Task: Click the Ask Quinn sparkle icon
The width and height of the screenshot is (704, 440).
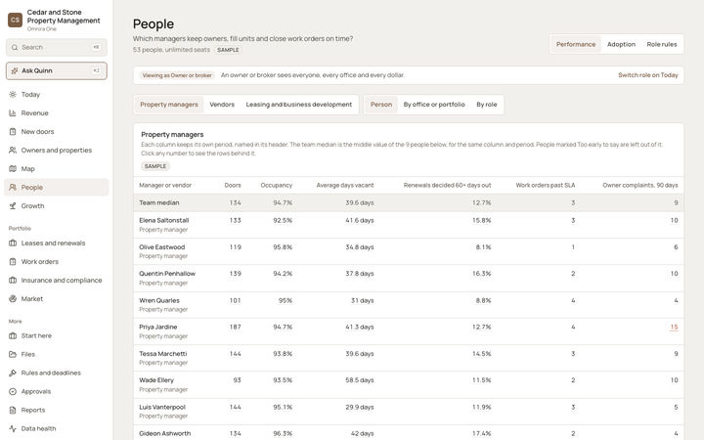Action: (x=15, y=70)
